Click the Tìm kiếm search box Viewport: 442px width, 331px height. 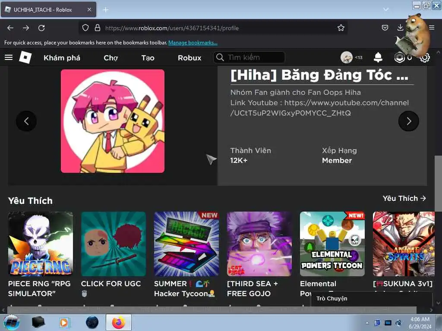pos(249,57)
